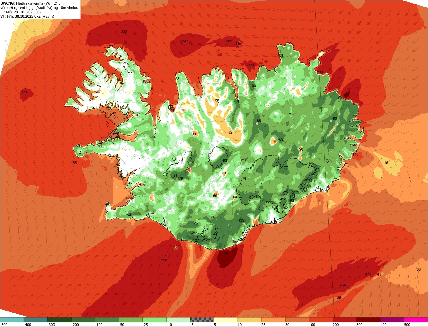Click the 282 flux value north of Westfjords
428x327 pixels.
point(124,32)
